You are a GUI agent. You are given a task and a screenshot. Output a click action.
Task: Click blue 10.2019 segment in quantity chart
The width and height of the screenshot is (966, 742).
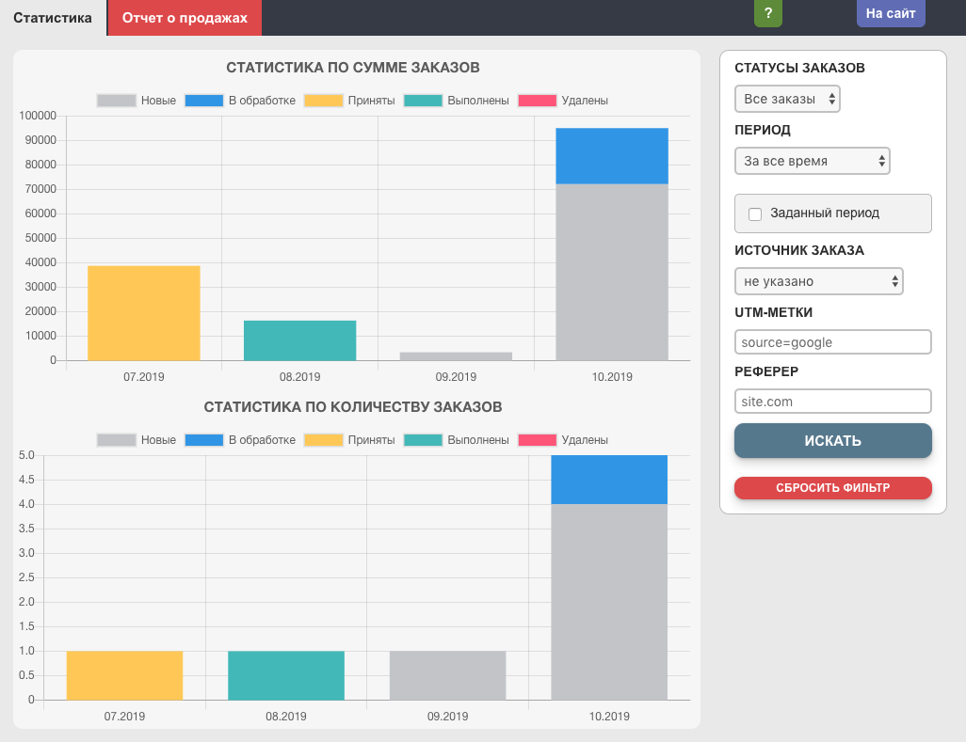pyautogui.click(x=609, y=480)
